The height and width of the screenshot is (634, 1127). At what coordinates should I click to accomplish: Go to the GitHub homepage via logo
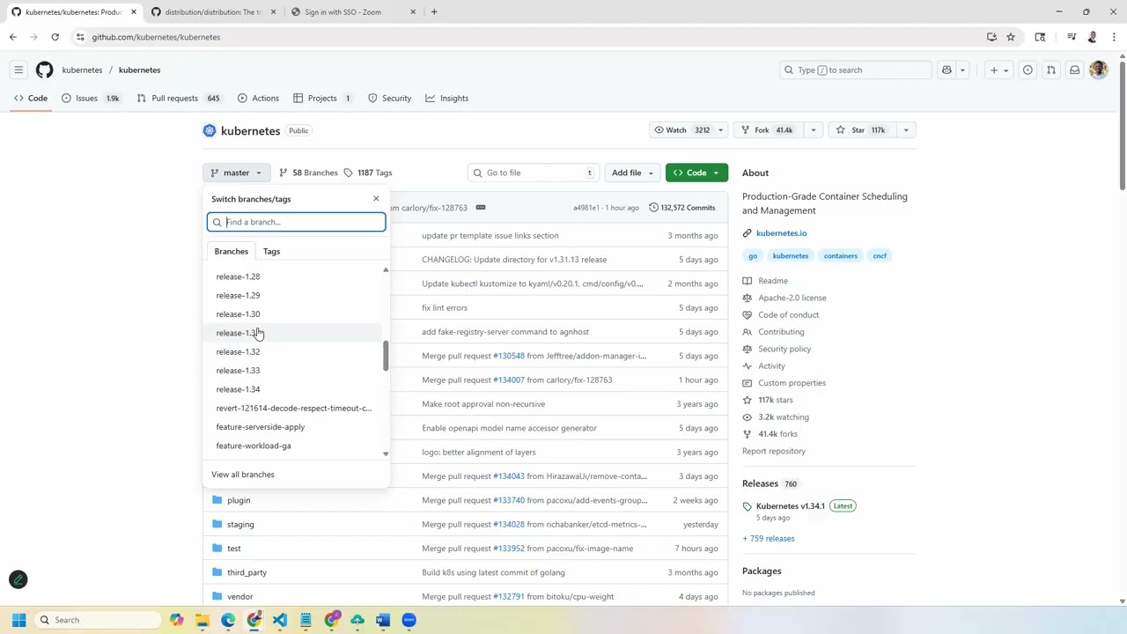pos(45,70)
